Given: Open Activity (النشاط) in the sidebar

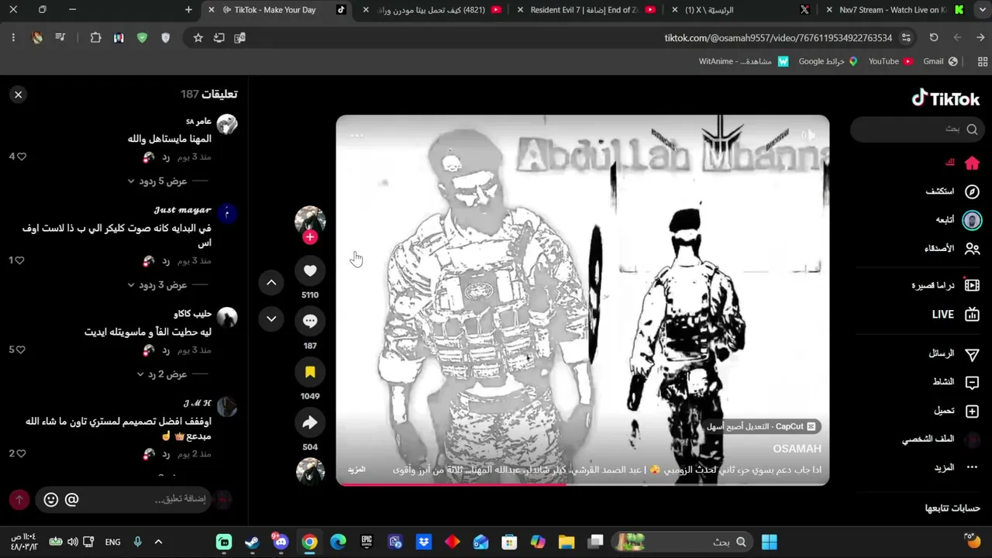Looking at the screenshot, I should click(956, 382).
